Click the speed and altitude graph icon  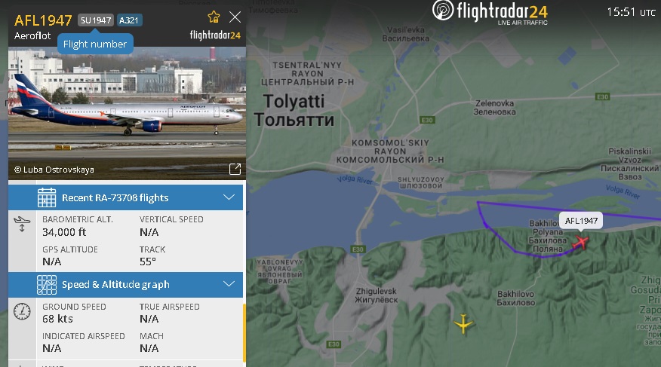click(46, 285)
